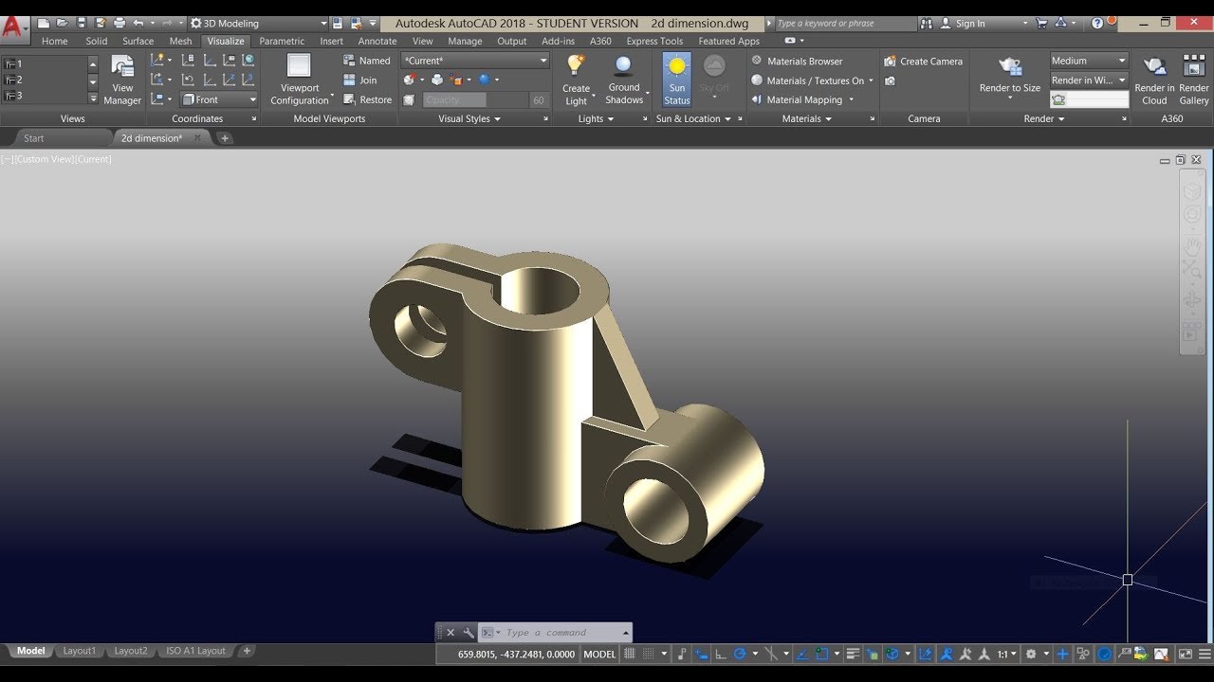1214x682 pixels.
Task: Click the Plot printer icon in quick access toolbar
Action: pos(120,23)
